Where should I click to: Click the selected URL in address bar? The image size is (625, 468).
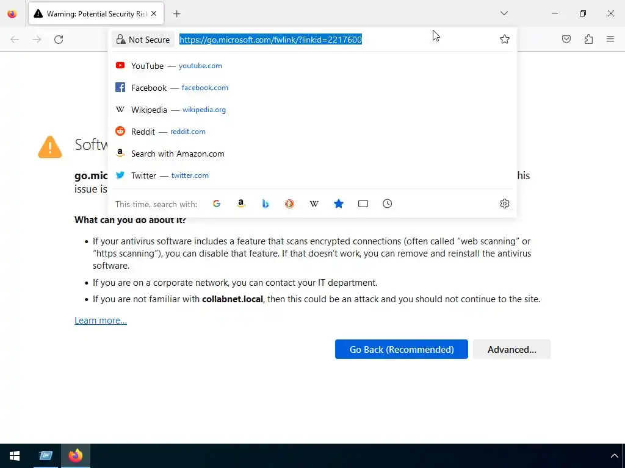270,40
